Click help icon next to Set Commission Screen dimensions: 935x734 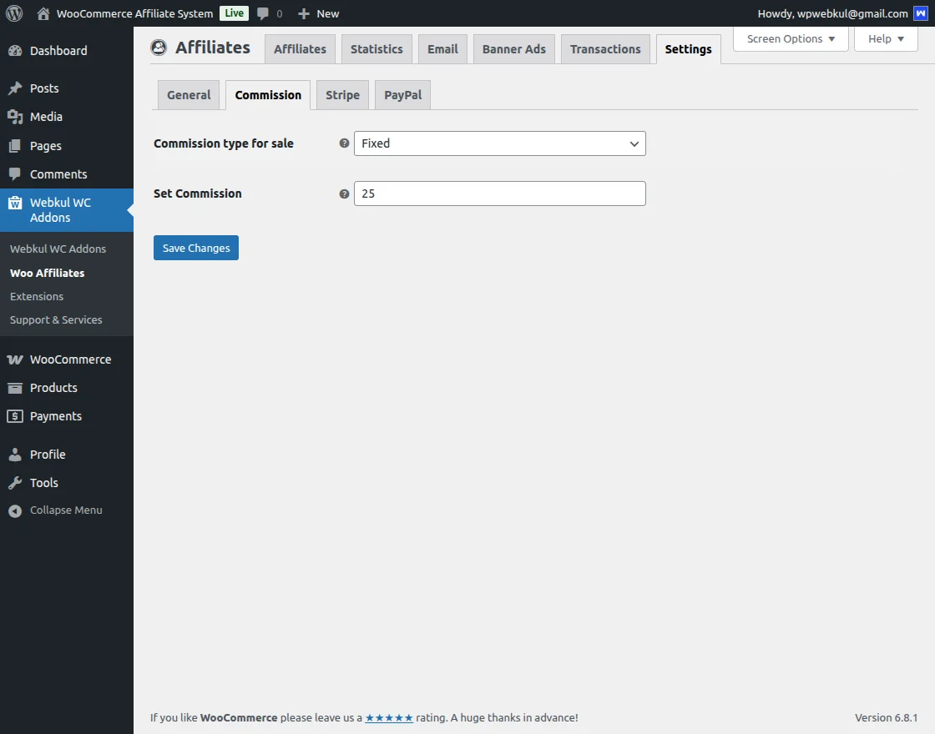tap(344, 194)
